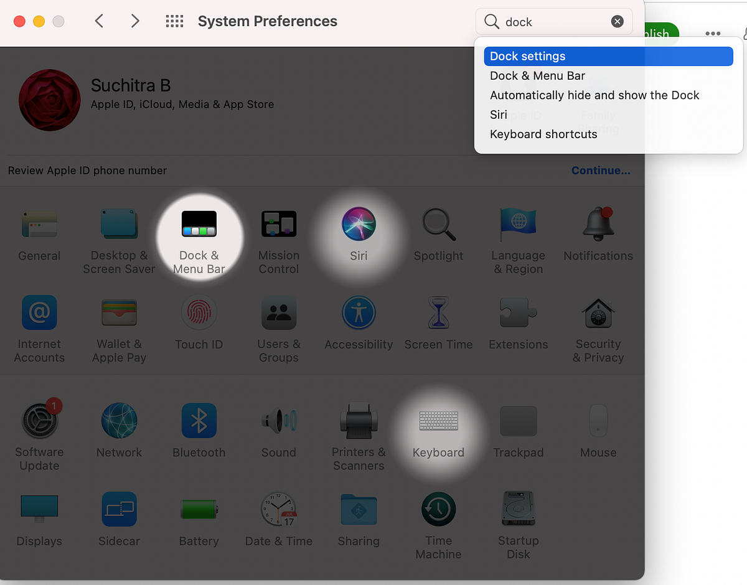747x585 pixels.
Task: Open the Sidecar pane
Action: (x=119, y=520)
